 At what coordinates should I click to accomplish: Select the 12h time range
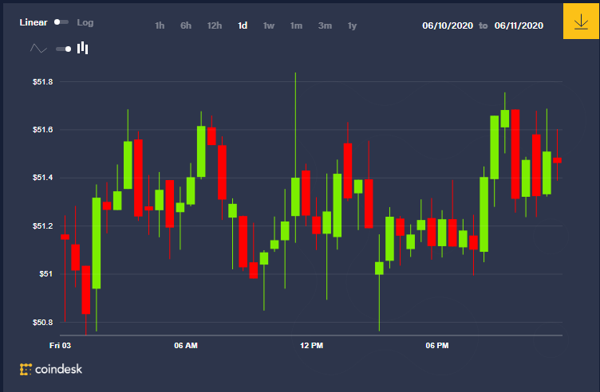click(215, 25)
